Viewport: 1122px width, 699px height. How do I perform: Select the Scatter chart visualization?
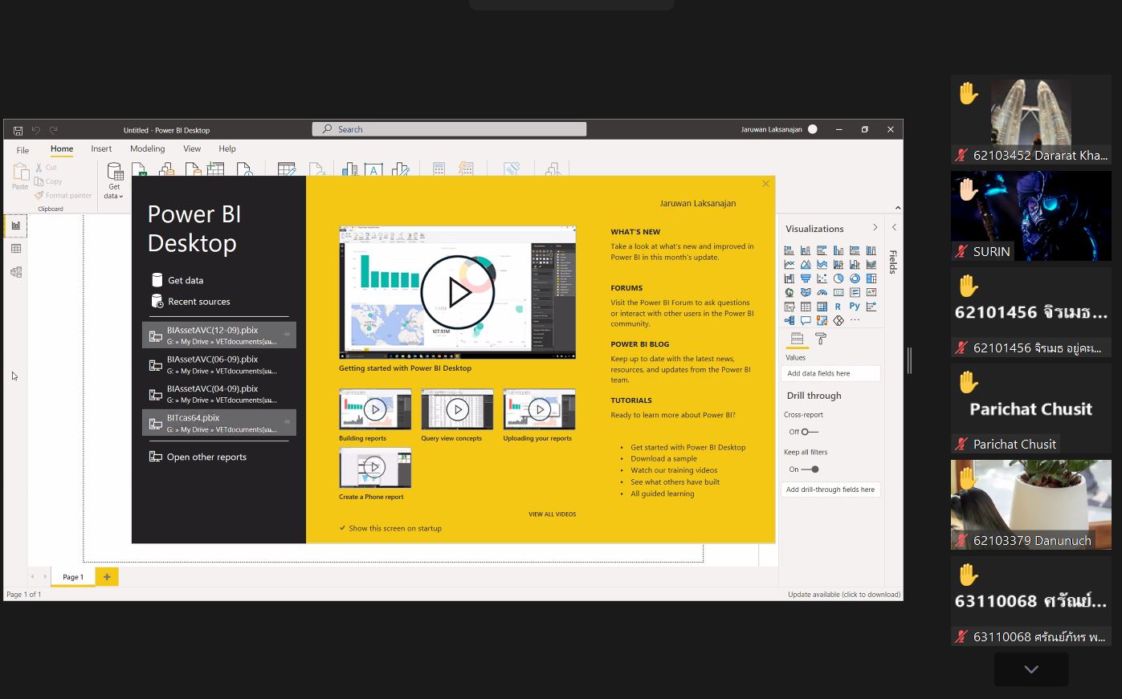click(822, 278)
